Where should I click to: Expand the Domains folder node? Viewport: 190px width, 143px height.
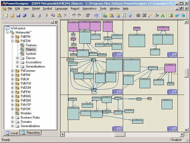click(x=12, y=122)
